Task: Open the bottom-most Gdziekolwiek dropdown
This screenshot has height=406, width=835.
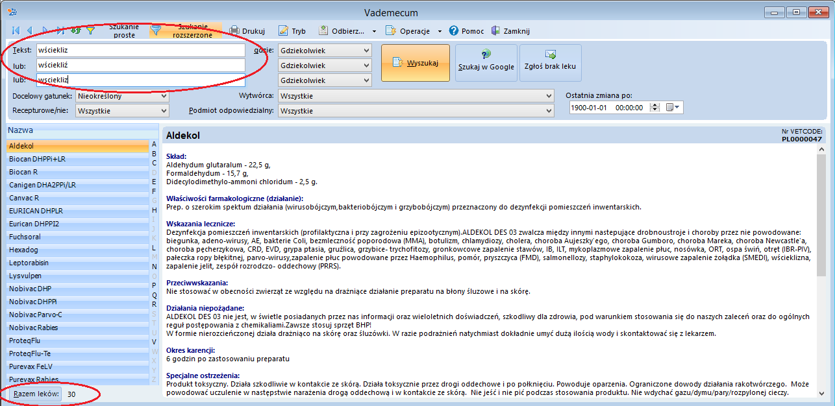Action: pos(325,80)
